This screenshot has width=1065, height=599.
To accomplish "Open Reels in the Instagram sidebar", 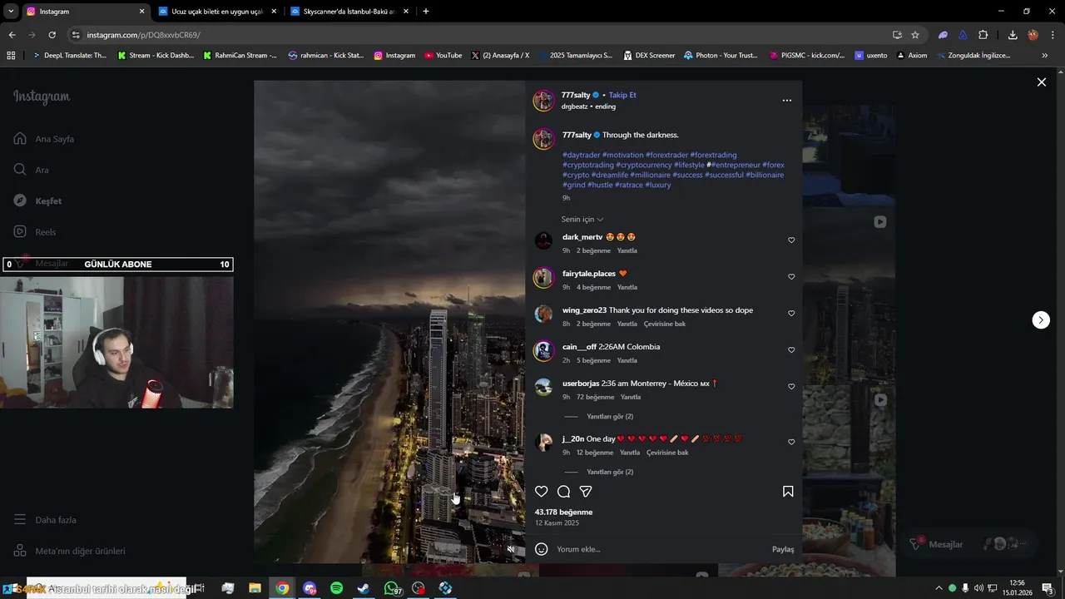I will (34, 232).
